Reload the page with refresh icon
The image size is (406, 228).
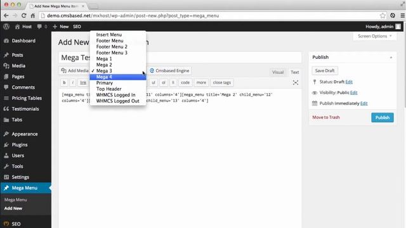tap(24, 16)
